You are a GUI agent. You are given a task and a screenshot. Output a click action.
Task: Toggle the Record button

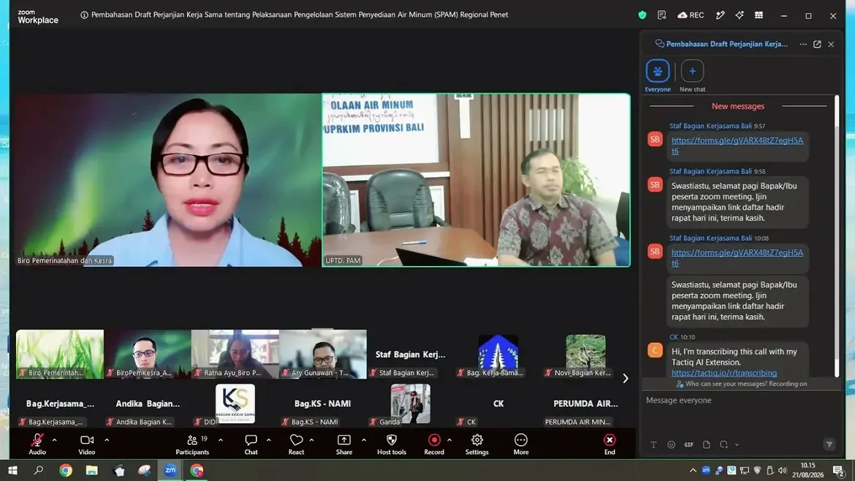pyautogui.click(x=434, y=444)
